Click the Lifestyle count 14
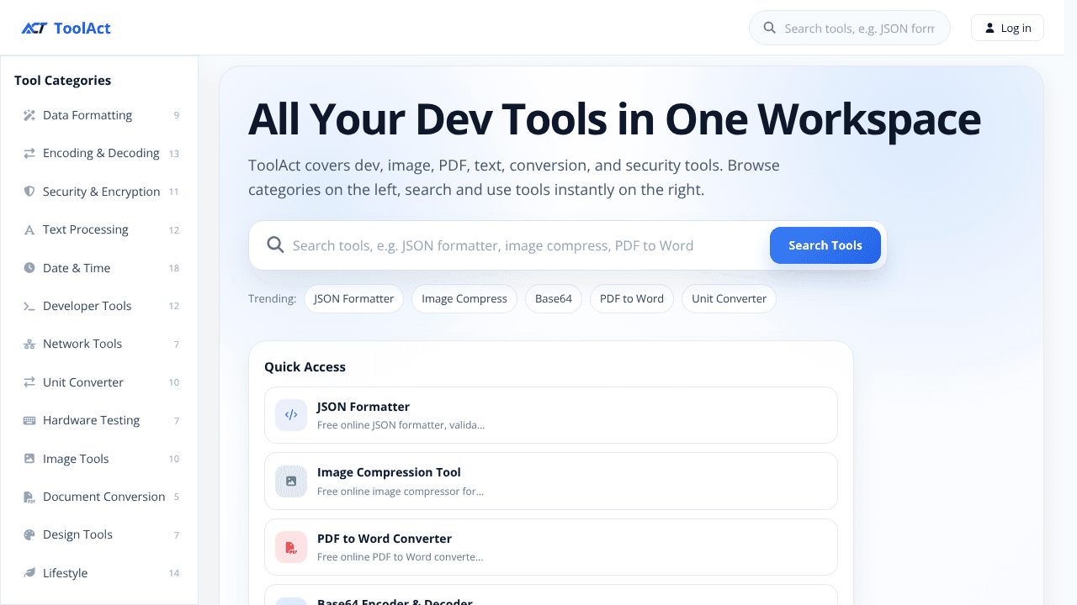The image size is (1077, 605). (x=174, y=573)
